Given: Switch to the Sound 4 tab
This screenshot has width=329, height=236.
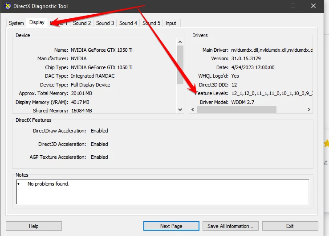Looking at the screenshot, I should click(128, 23).
